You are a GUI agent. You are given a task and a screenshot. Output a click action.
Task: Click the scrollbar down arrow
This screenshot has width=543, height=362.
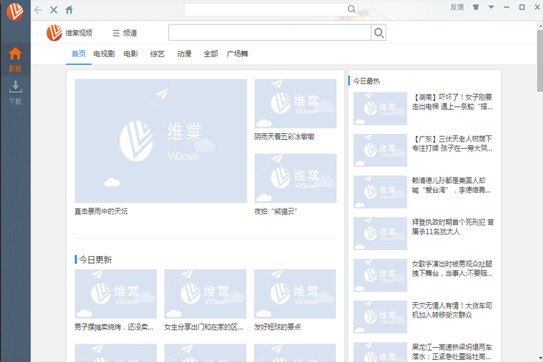540,358
